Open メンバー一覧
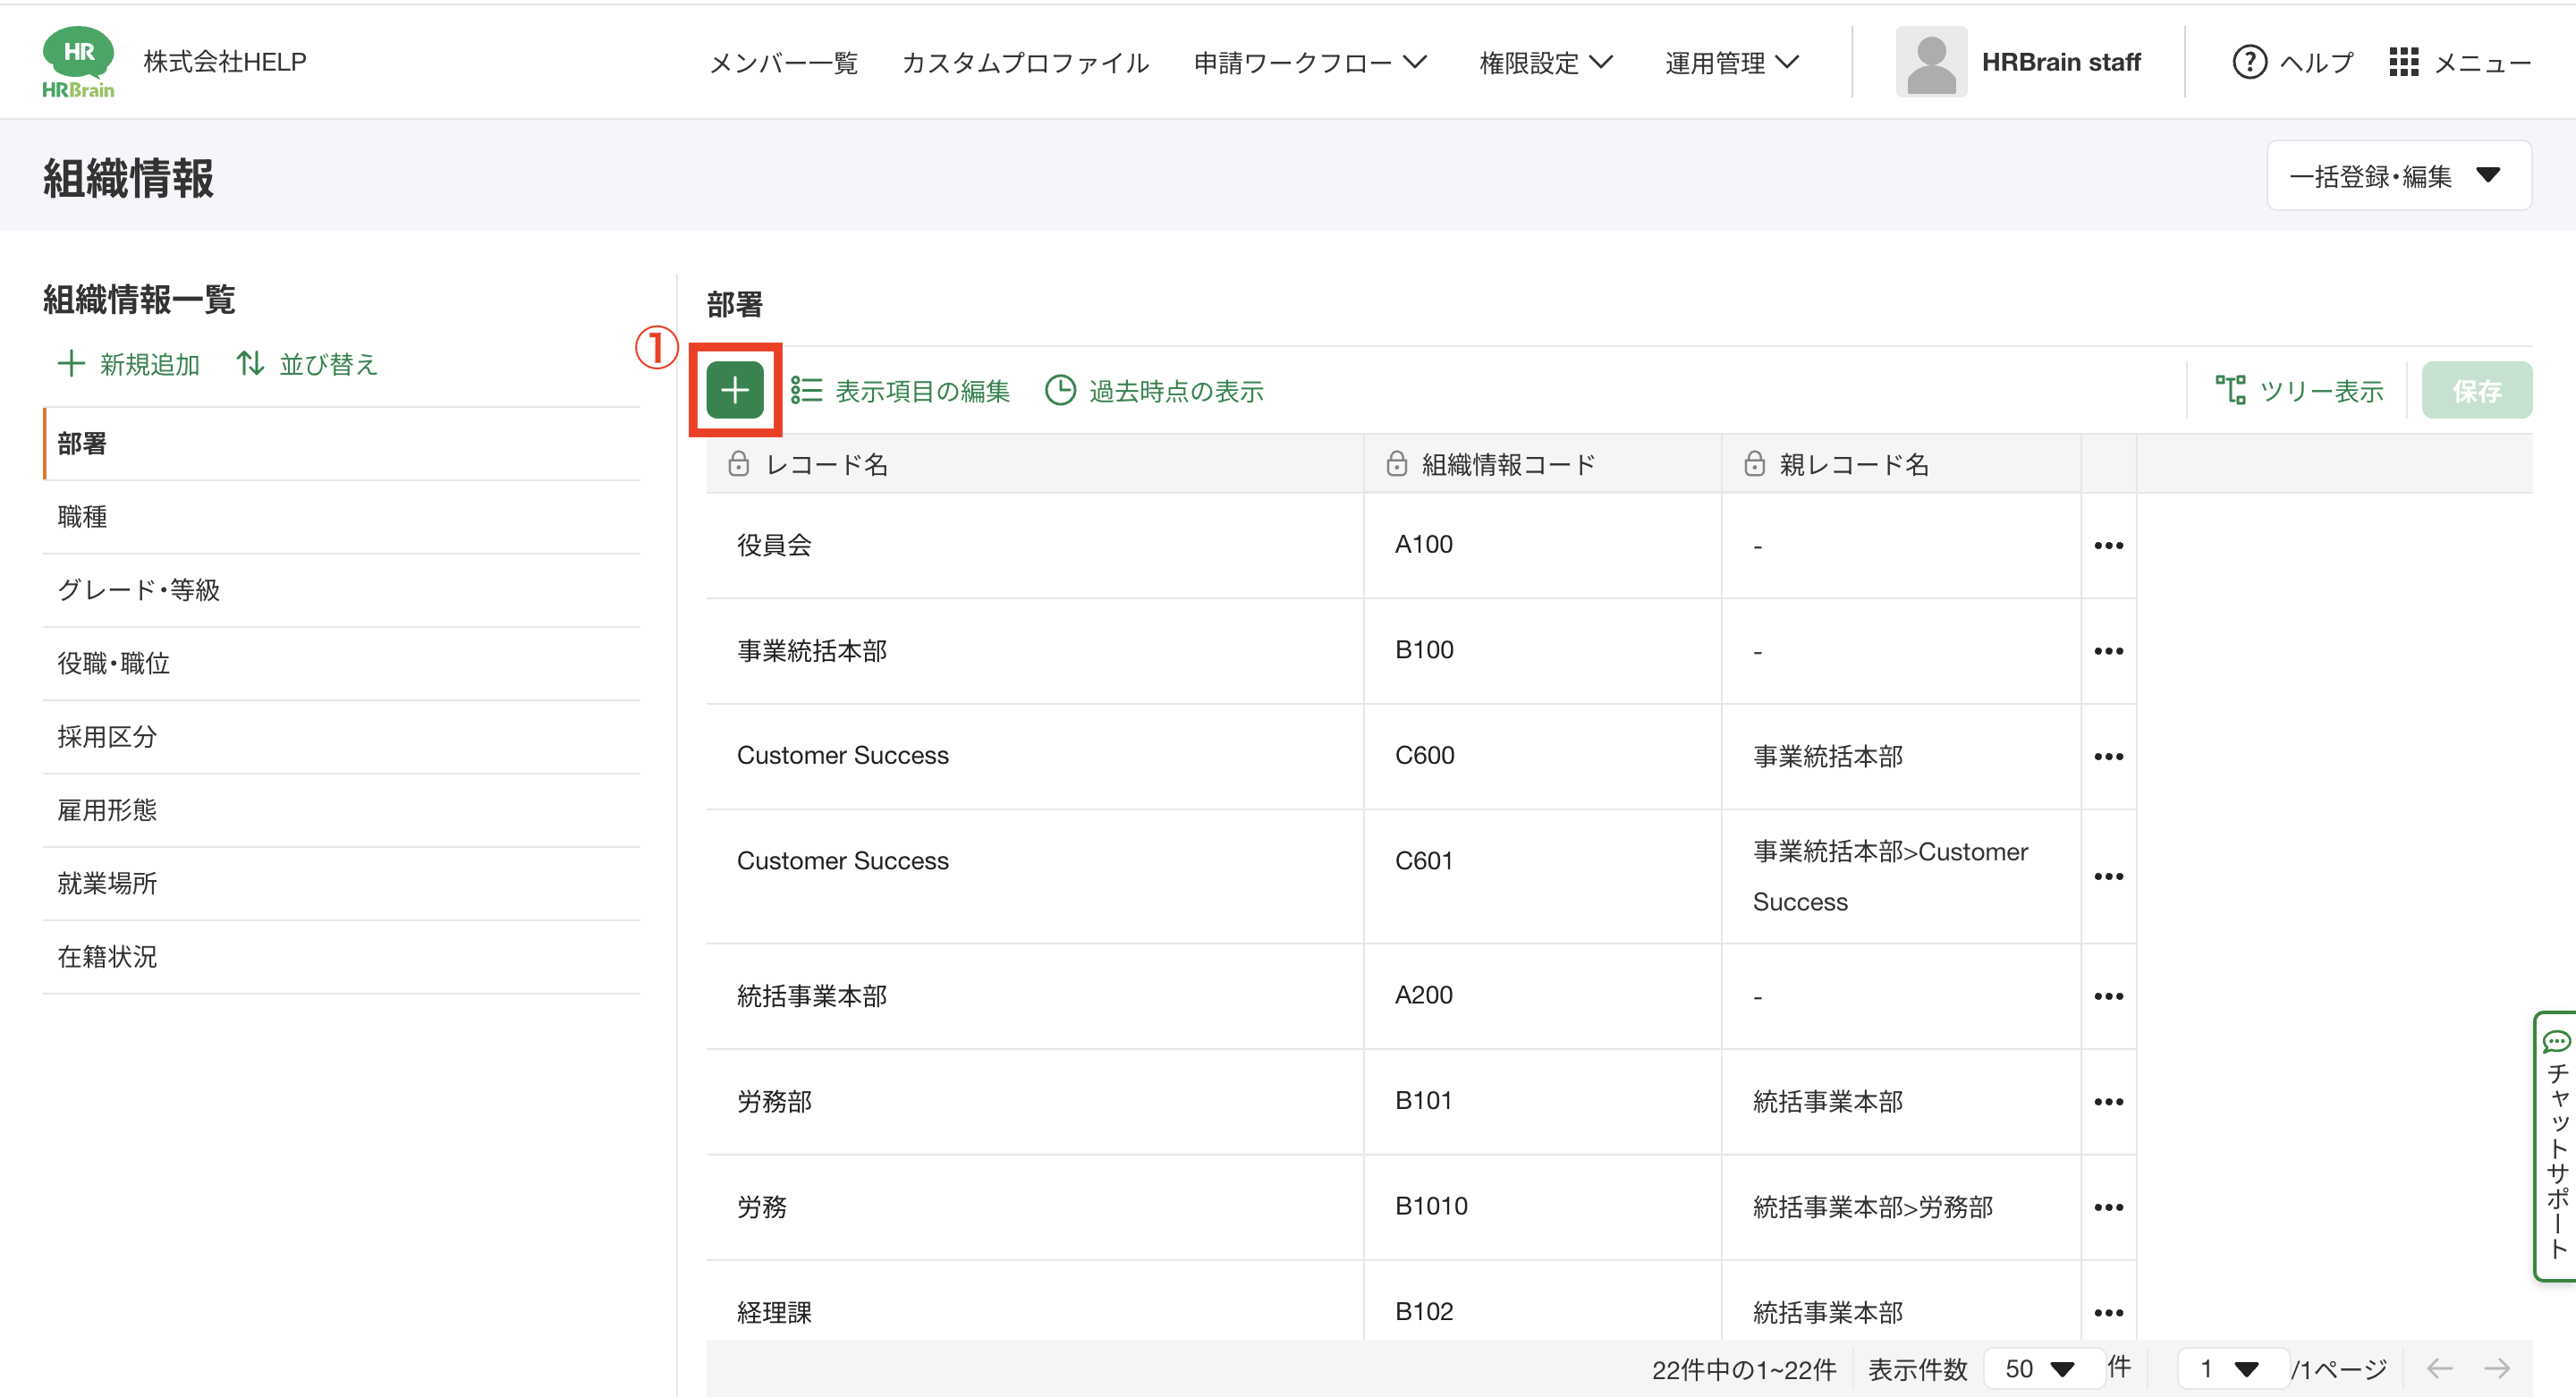The width and height of the screenshot is (2576, 1397). [783, 62]
